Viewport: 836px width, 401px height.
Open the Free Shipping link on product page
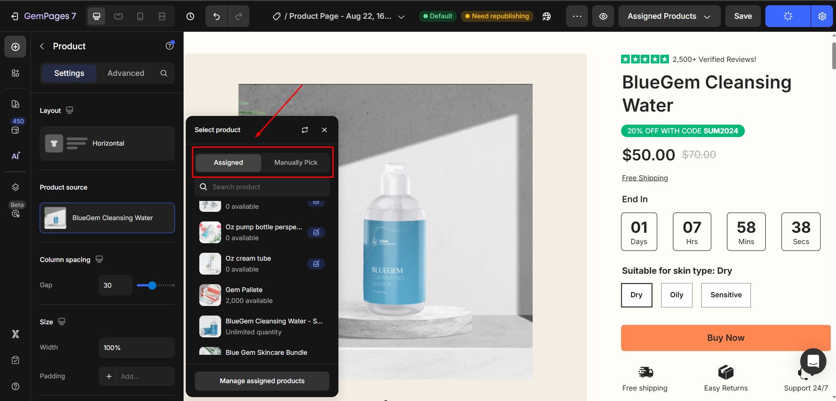tap(645, 177)
